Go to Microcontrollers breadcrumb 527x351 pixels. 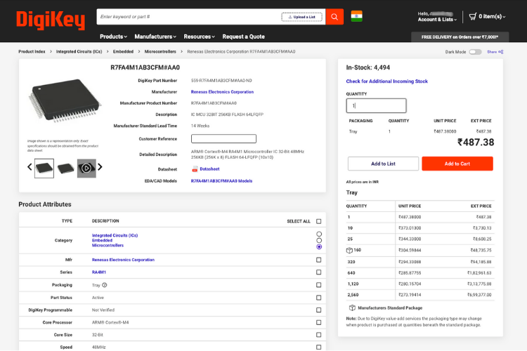click(160, 52)
